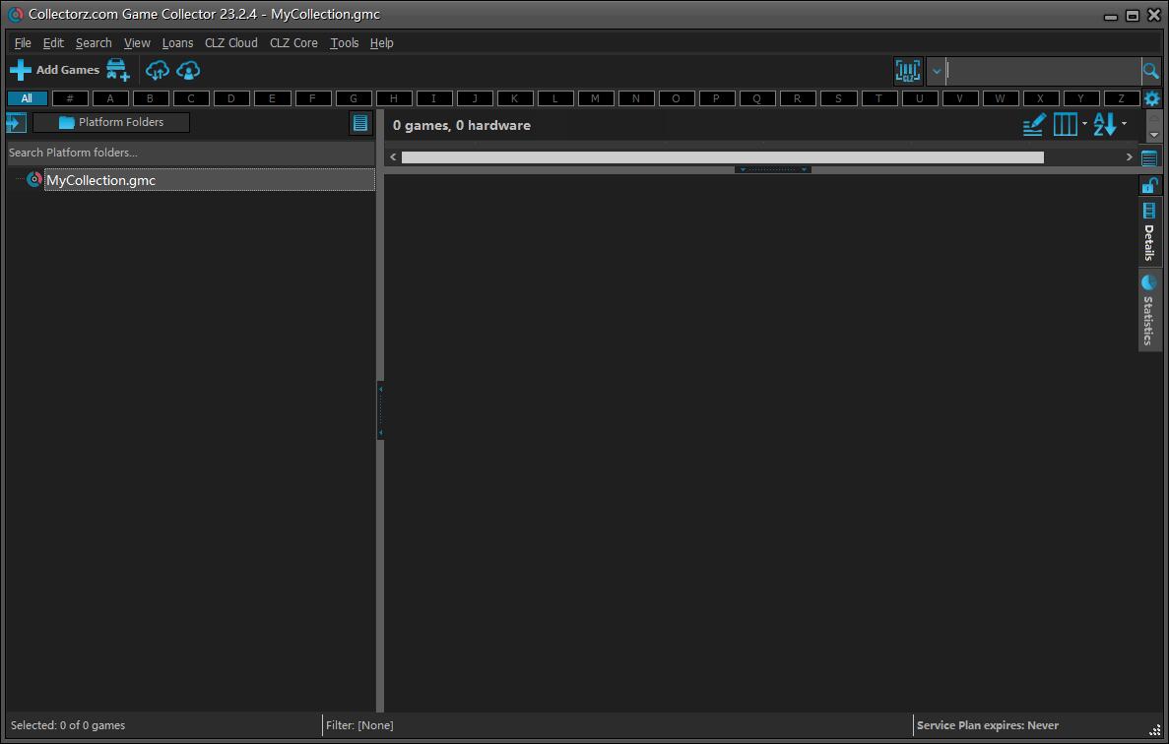Image resolution: width=1169 pixels, height=744 pixels.
Task: Click the Add Games label
Action: 68,70
